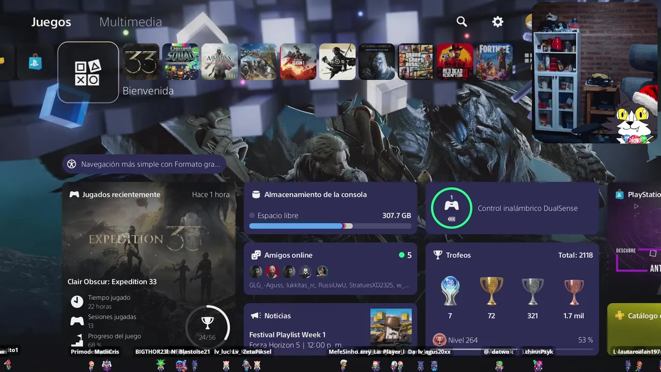Click the 321 silver trophy count

(x=532, y=316)
